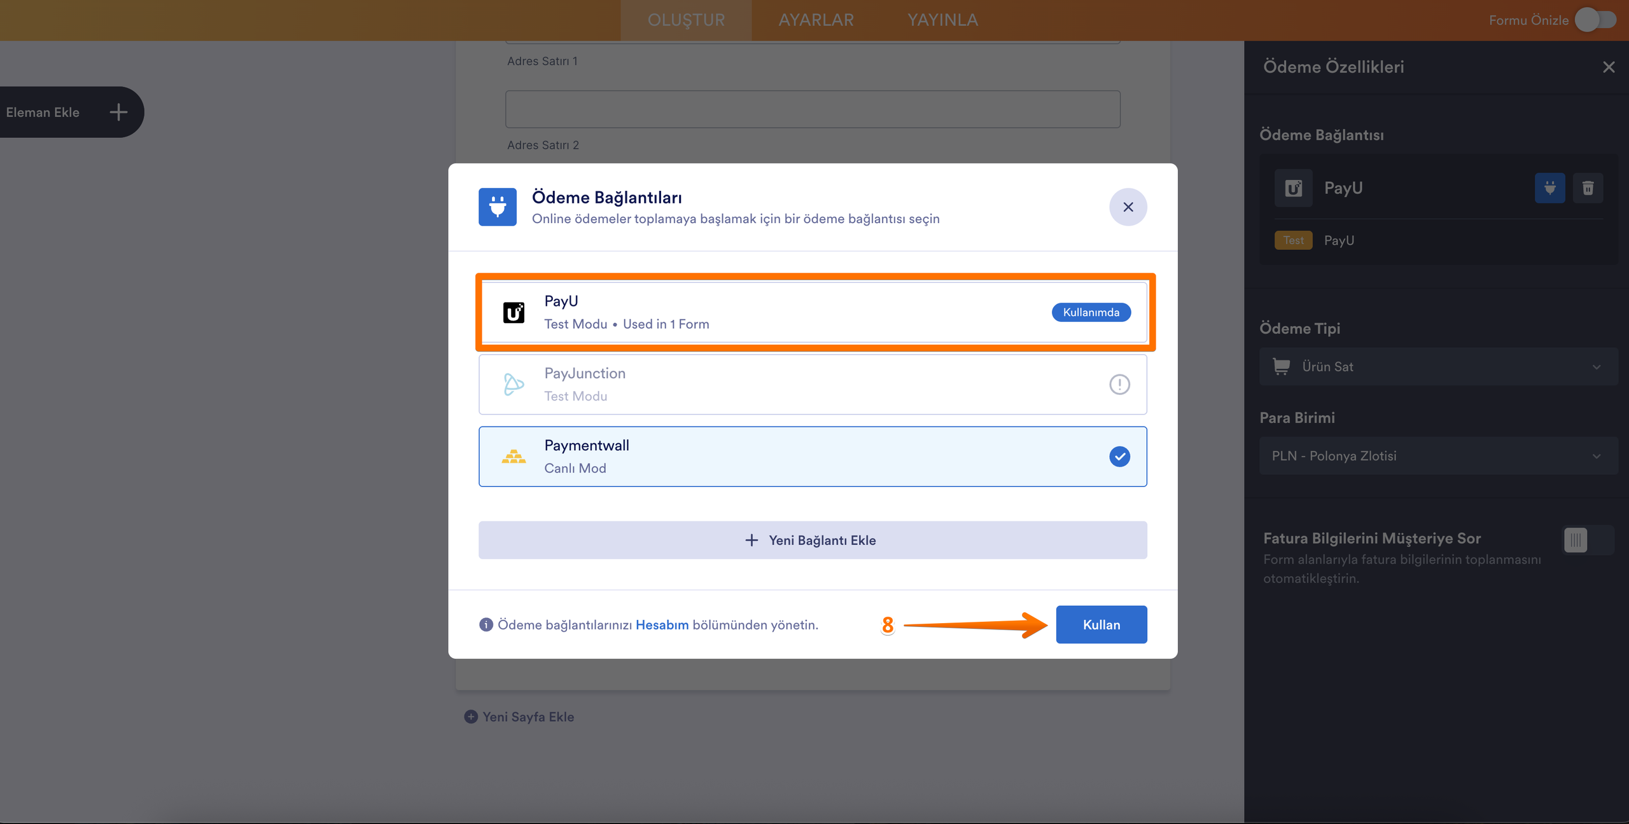Open the YAYINLA tab

(942, 20)
